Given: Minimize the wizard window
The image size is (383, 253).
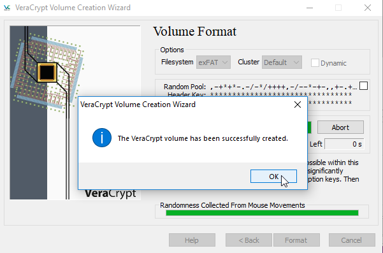Looking at the screenshot, I should [x=310, y=8].
